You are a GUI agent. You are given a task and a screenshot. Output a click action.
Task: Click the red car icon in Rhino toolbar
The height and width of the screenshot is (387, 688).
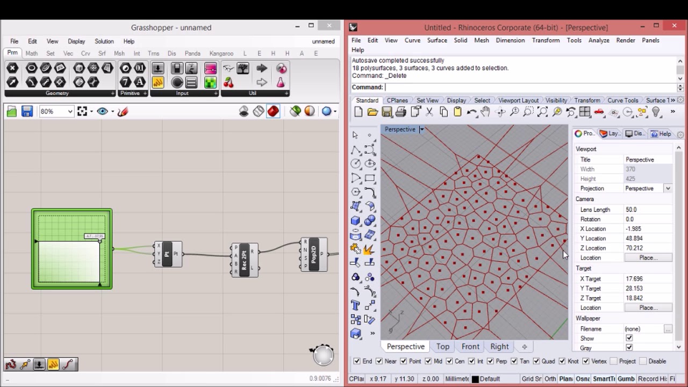pyautogui.click(x=599, y=112)
